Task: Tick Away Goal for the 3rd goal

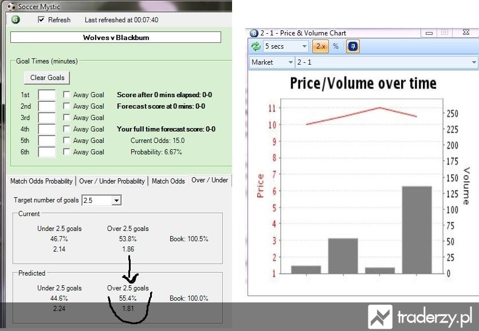Action: 66,117
